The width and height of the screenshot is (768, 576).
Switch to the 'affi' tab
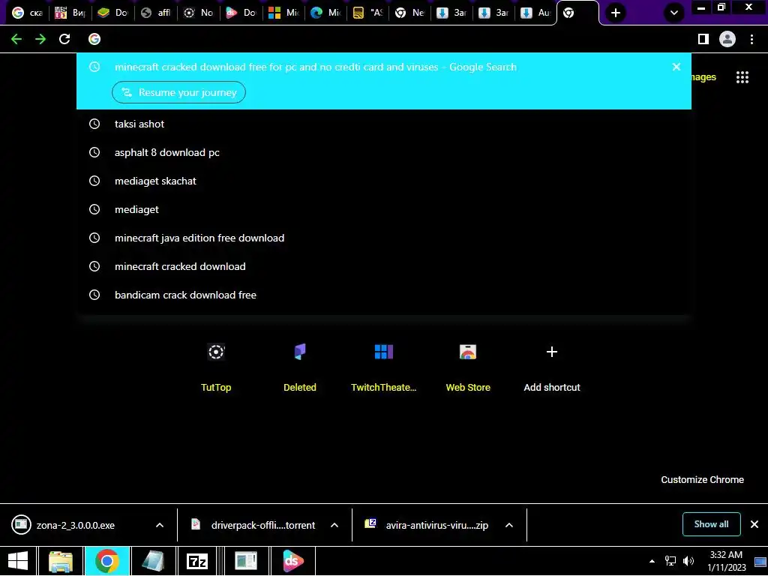coord(156,13)
